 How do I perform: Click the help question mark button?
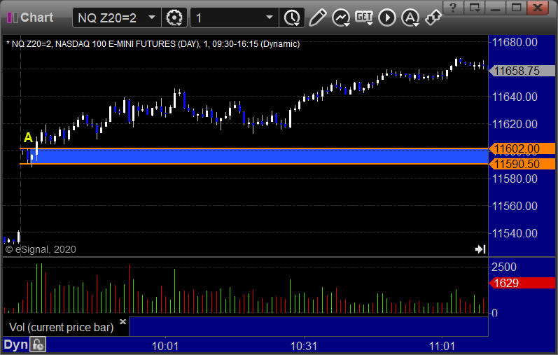pos(453,8)
